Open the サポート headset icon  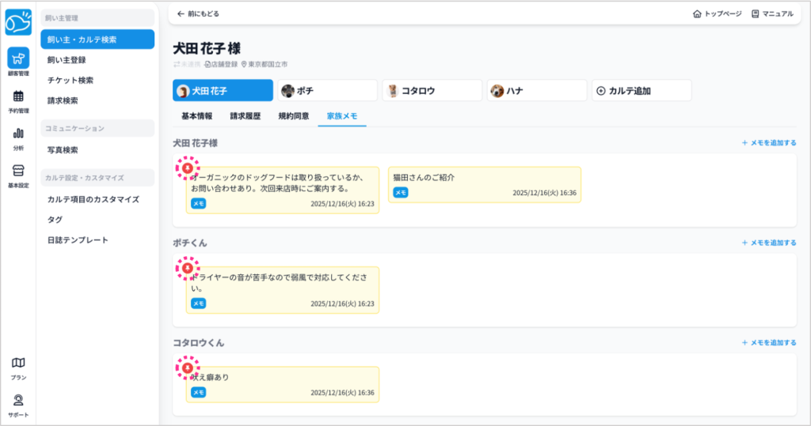point(17,401)
